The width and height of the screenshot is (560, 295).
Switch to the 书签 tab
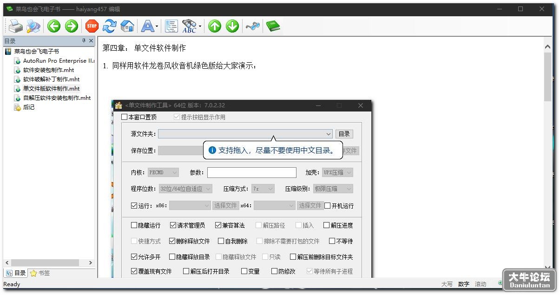(40, 273)
